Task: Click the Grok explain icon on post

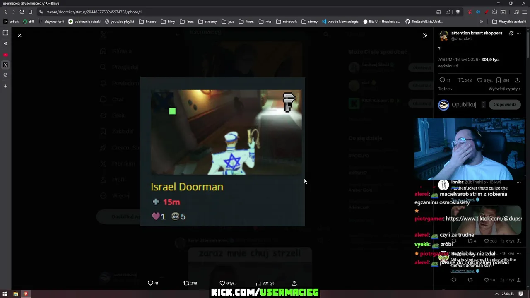Action: (511, 33)
